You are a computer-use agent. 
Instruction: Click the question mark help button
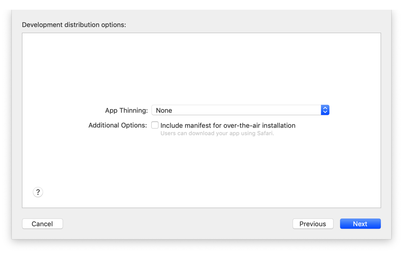tap(38, 192)
